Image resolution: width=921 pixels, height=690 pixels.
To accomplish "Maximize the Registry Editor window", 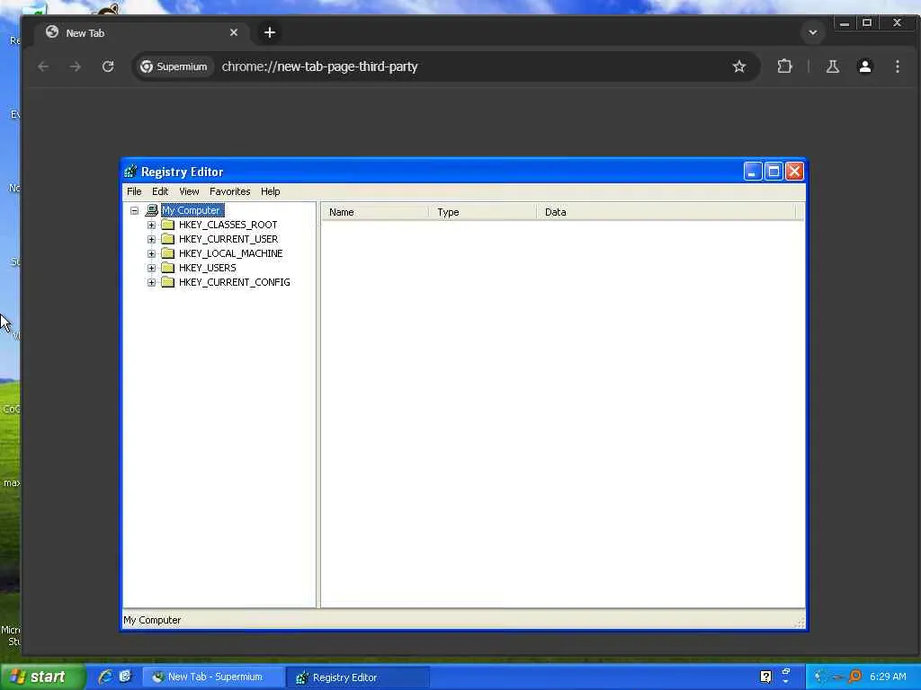I will coord(773,172).
